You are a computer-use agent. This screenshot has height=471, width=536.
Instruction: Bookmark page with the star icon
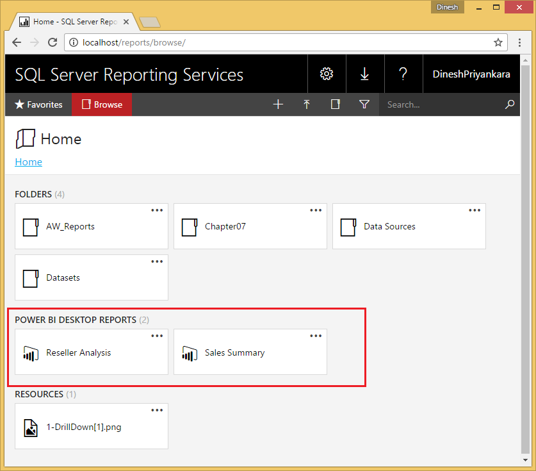click(x=498, y=42)
